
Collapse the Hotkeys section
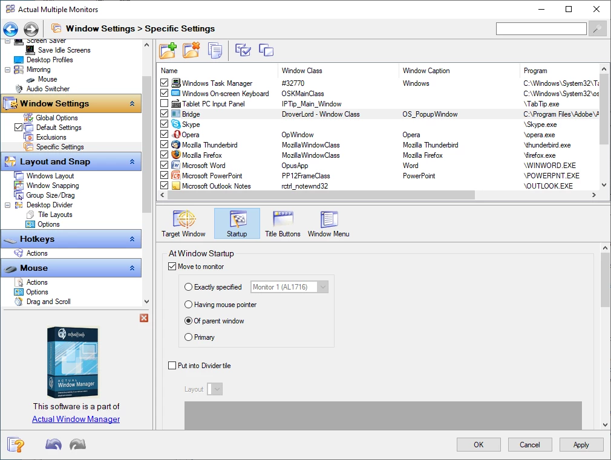tap(132, 239)
